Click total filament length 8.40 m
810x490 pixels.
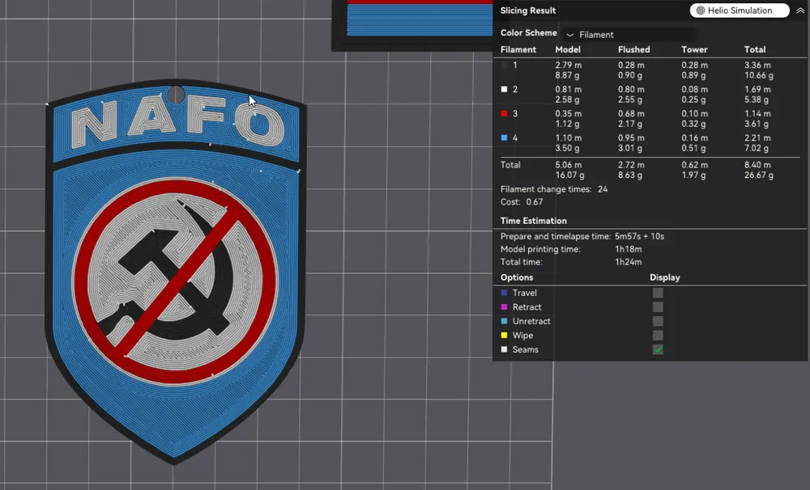coord(757,165)
